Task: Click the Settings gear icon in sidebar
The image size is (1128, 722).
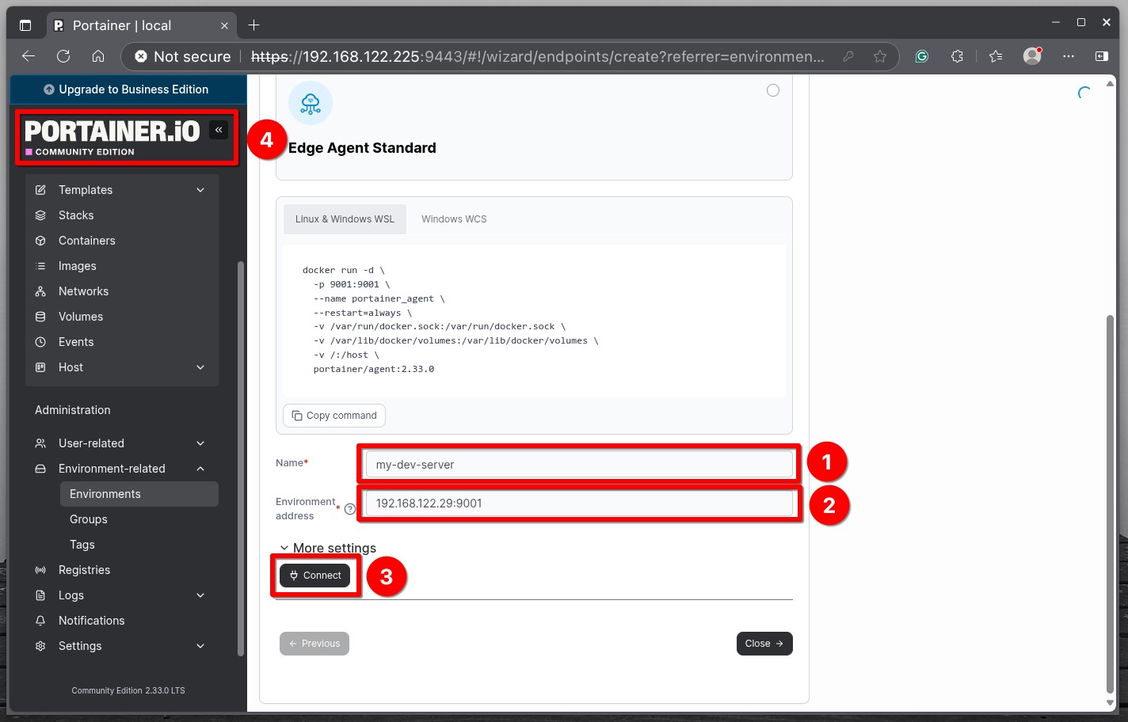Action: point(40,646)
